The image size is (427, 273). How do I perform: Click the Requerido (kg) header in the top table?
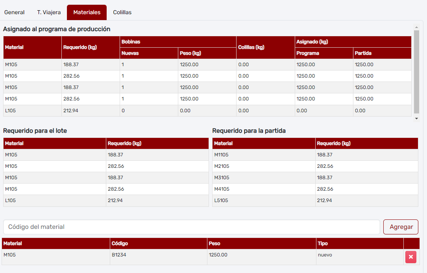point(80,47)
